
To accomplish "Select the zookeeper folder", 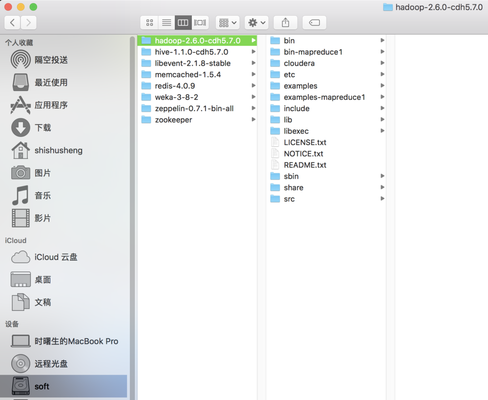I will 197,120.
